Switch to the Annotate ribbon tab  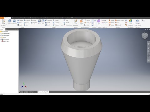pos(20,18)
